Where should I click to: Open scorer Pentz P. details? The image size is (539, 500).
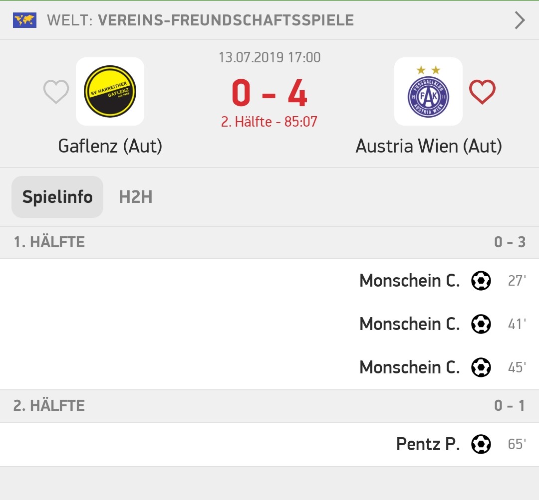428,444
